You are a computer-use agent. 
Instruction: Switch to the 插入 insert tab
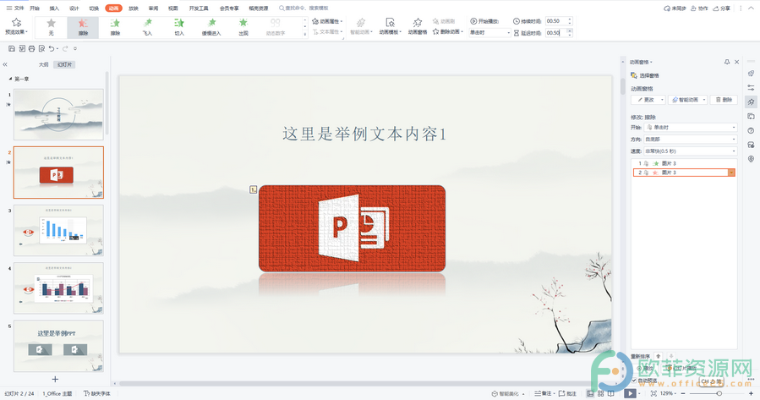pyautogui.click(x=54, y=8)
